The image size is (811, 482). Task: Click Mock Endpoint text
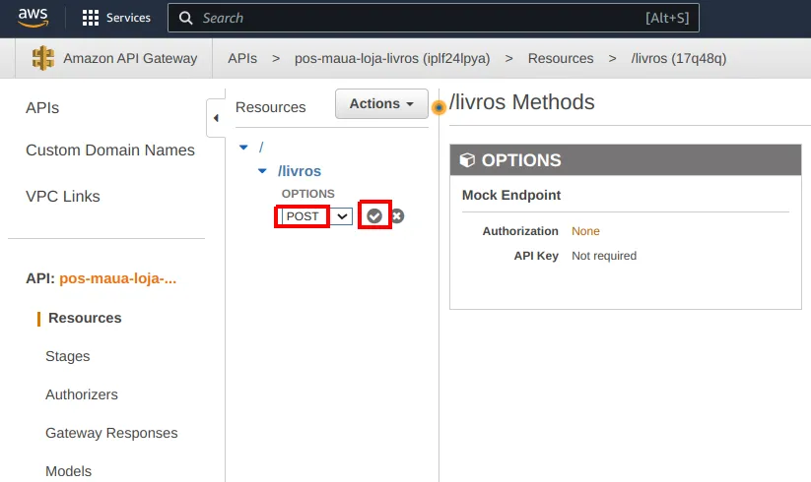(x=511, y=195)
